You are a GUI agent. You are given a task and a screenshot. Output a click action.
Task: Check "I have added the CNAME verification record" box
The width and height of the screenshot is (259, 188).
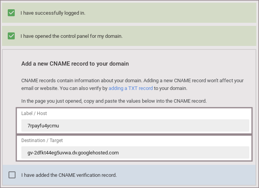[12, 175]
